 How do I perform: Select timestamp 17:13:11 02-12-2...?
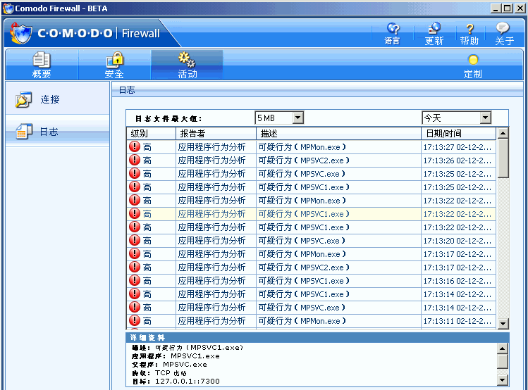click(458, 321)
